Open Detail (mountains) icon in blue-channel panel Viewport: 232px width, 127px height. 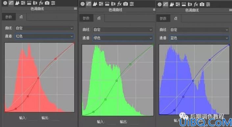point(172,4)
